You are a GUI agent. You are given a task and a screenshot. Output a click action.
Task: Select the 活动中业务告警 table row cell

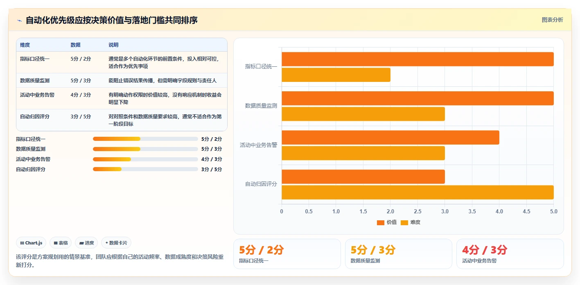(37, 95)
